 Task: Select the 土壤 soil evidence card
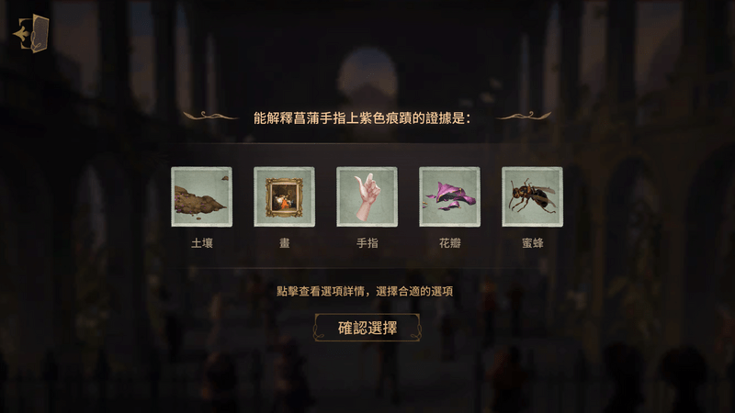pos(201,196)
